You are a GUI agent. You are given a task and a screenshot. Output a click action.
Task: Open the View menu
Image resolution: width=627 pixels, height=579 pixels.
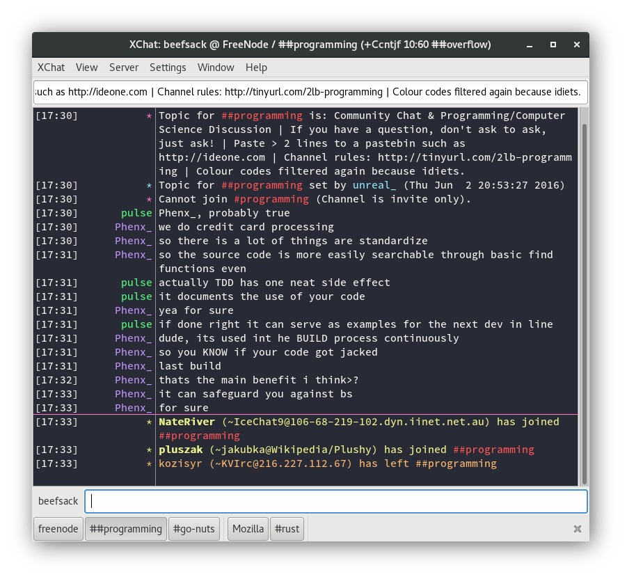[86, 68]
